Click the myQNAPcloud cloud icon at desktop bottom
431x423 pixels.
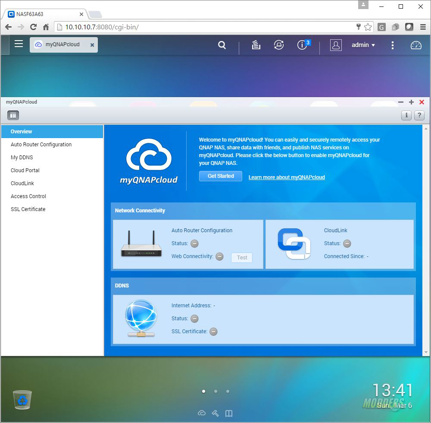tap(201, 413)
